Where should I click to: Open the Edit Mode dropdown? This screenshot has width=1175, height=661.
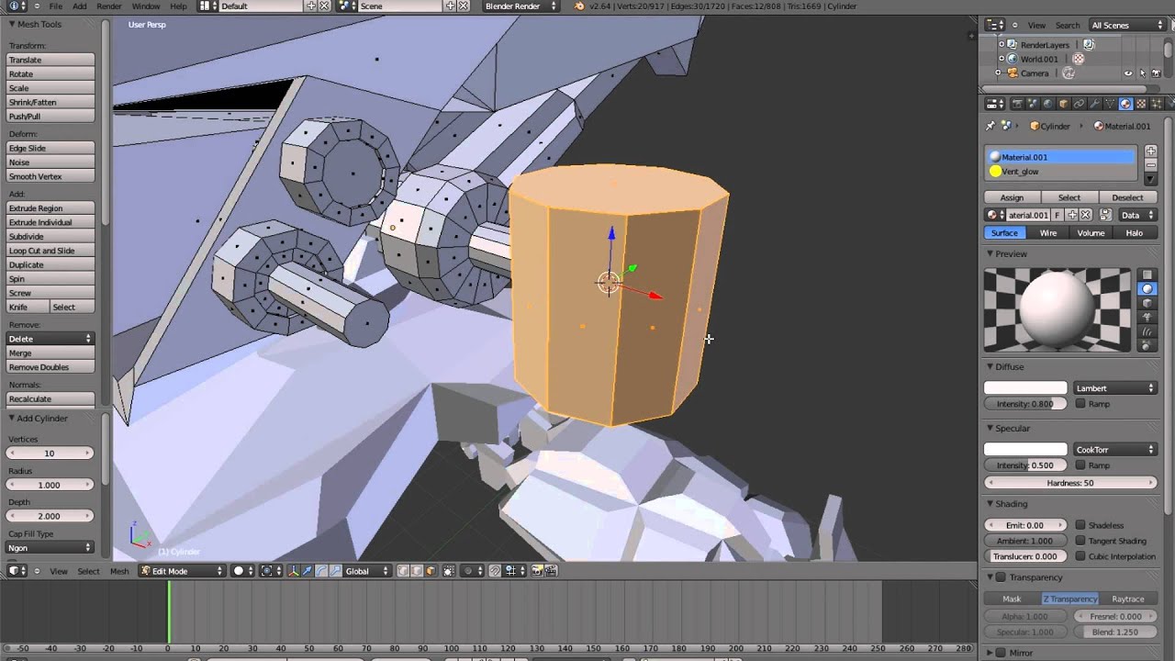click(182, 571)
